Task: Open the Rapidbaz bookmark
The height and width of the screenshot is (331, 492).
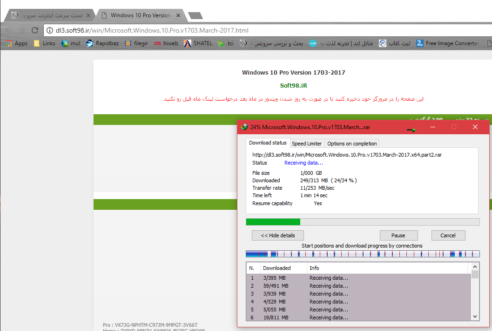Action: pyautogui.click(x=102, y=43)
